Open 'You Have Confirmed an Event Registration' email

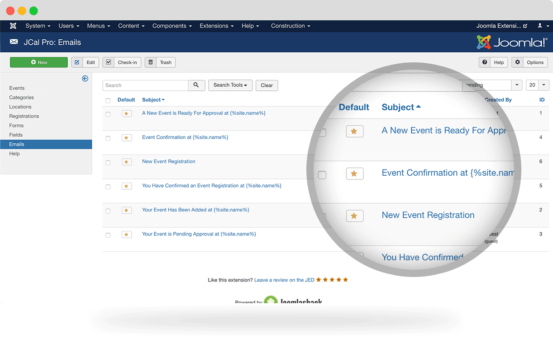212,185
